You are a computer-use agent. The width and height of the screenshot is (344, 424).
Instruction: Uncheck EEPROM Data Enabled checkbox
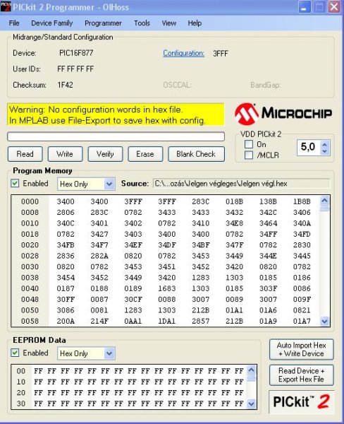(15, 353)
